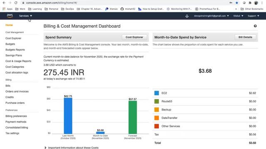
Task: Open the Apps grid shortcut
Action: click(x=7, y=9)
